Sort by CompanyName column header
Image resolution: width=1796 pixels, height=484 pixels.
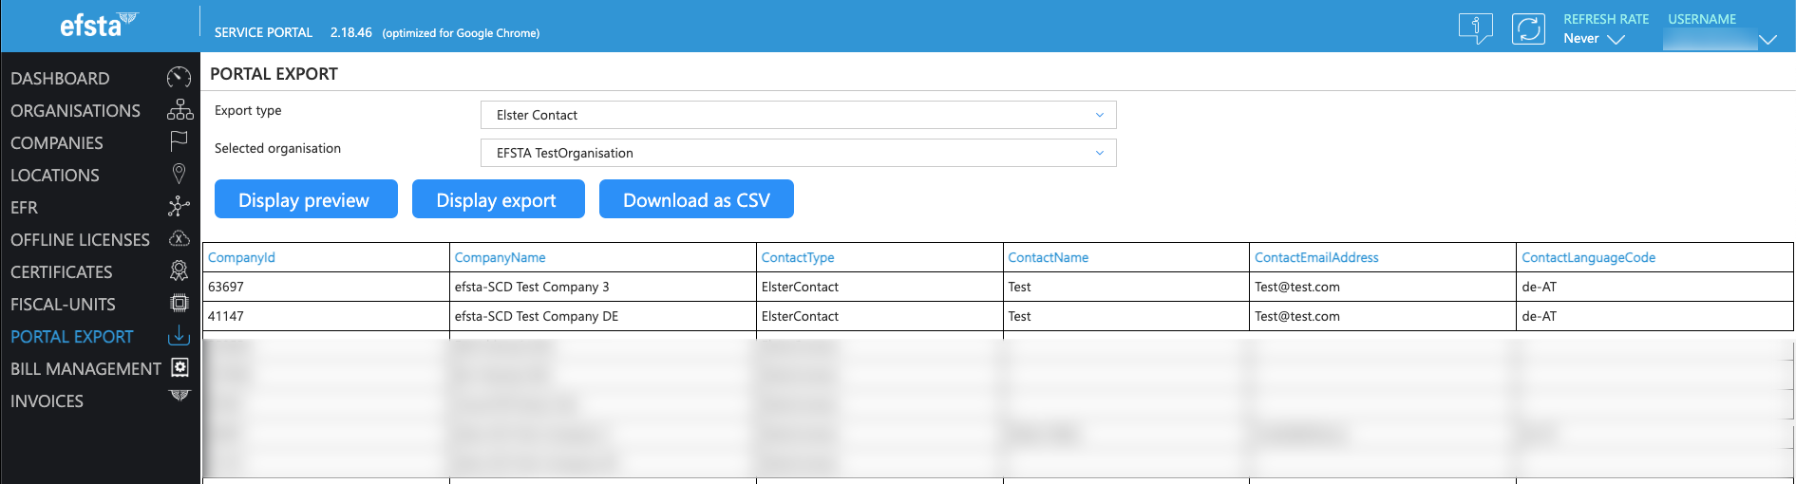[x=500, y=257]
